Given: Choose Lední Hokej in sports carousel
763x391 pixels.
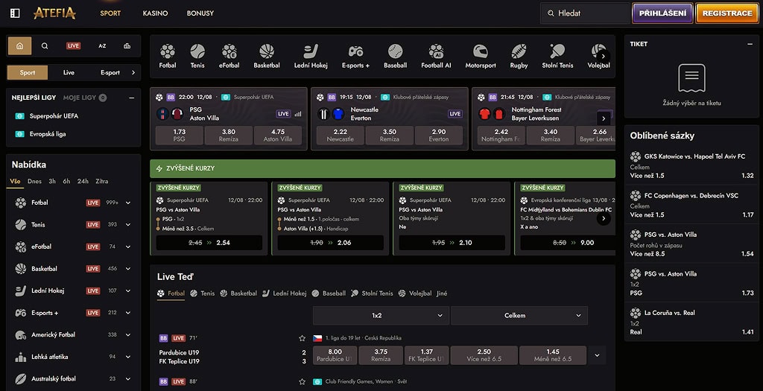Looking at the screenshot, I should 311,56.
